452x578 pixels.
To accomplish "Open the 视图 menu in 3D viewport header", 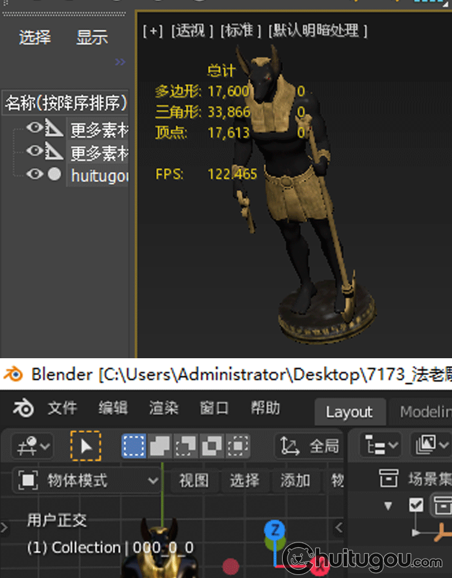I will [194, 480].
